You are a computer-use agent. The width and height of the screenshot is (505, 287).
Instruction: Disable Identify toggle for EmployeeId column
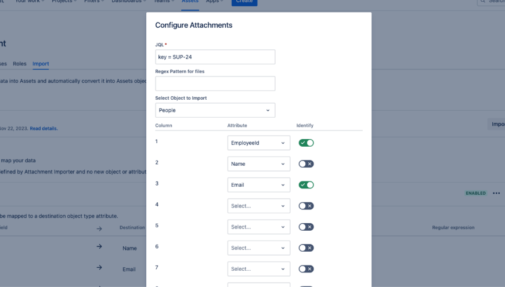tap(306, 143)
